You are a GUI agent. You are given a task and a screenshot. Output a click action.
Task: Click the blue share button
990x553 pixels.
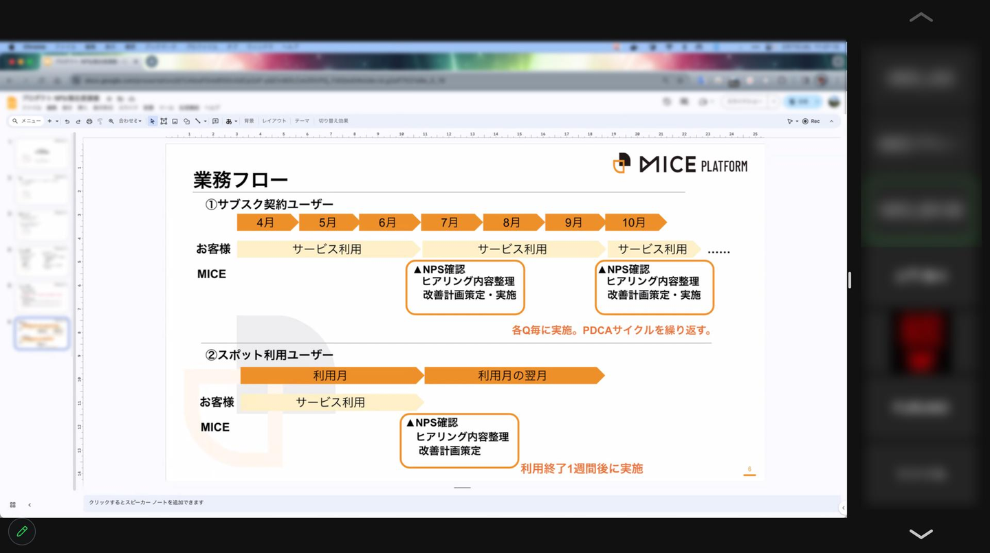(x=802, y=102)
